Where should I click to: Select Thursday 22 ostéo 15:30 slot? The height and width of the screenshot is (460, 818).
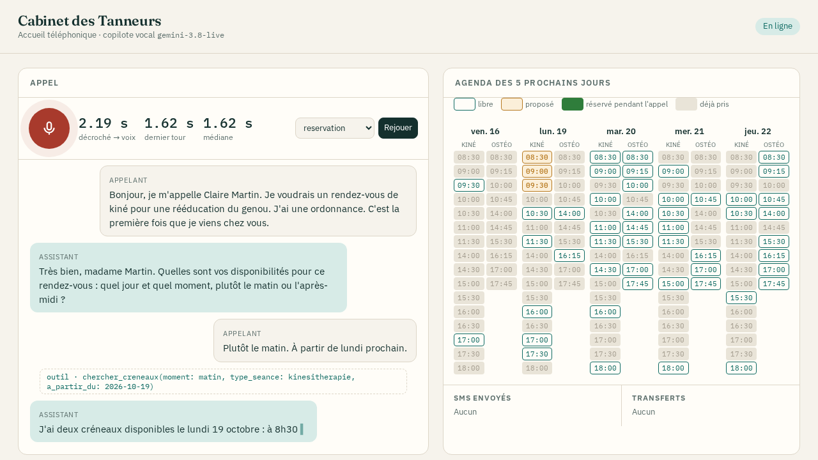[x=774, y=241]
